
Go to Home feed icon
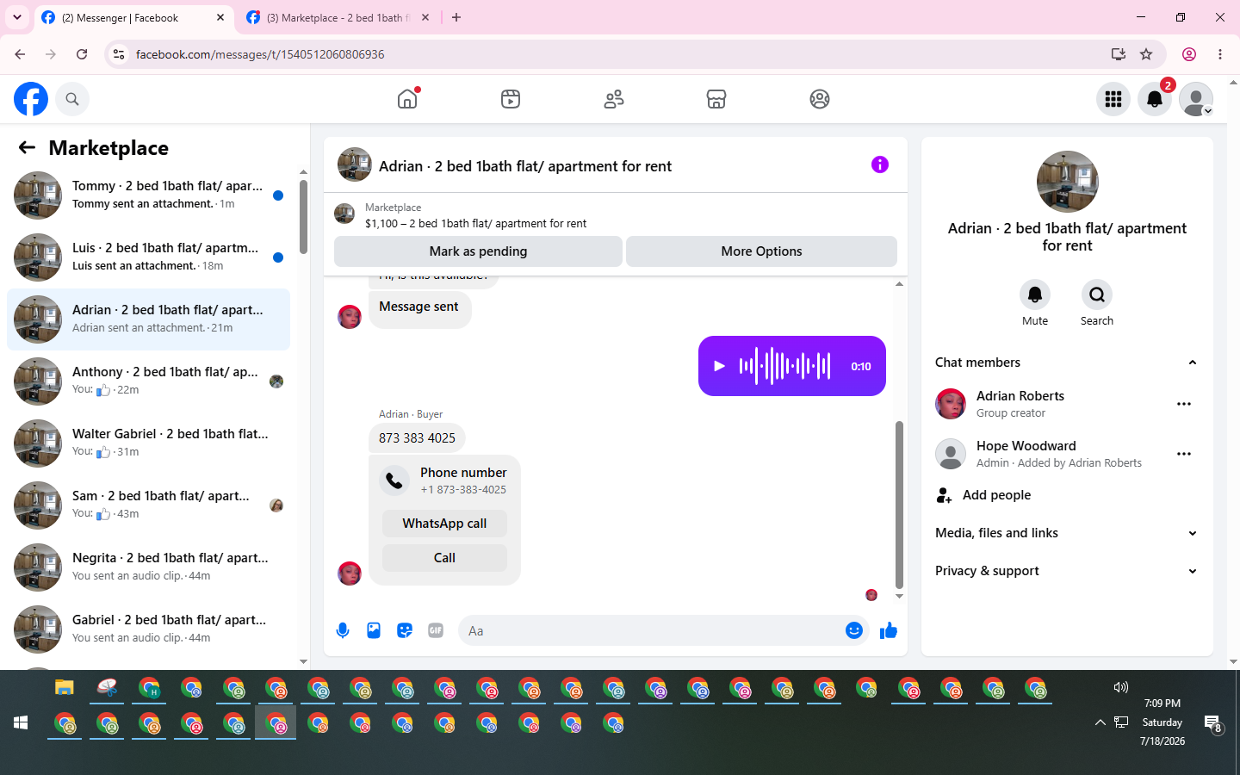click(407, 99)
